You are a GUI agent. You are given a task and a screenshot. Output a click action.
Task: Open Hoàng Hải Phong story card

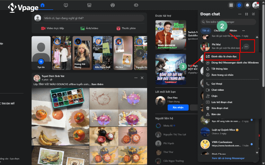[82, 53]
